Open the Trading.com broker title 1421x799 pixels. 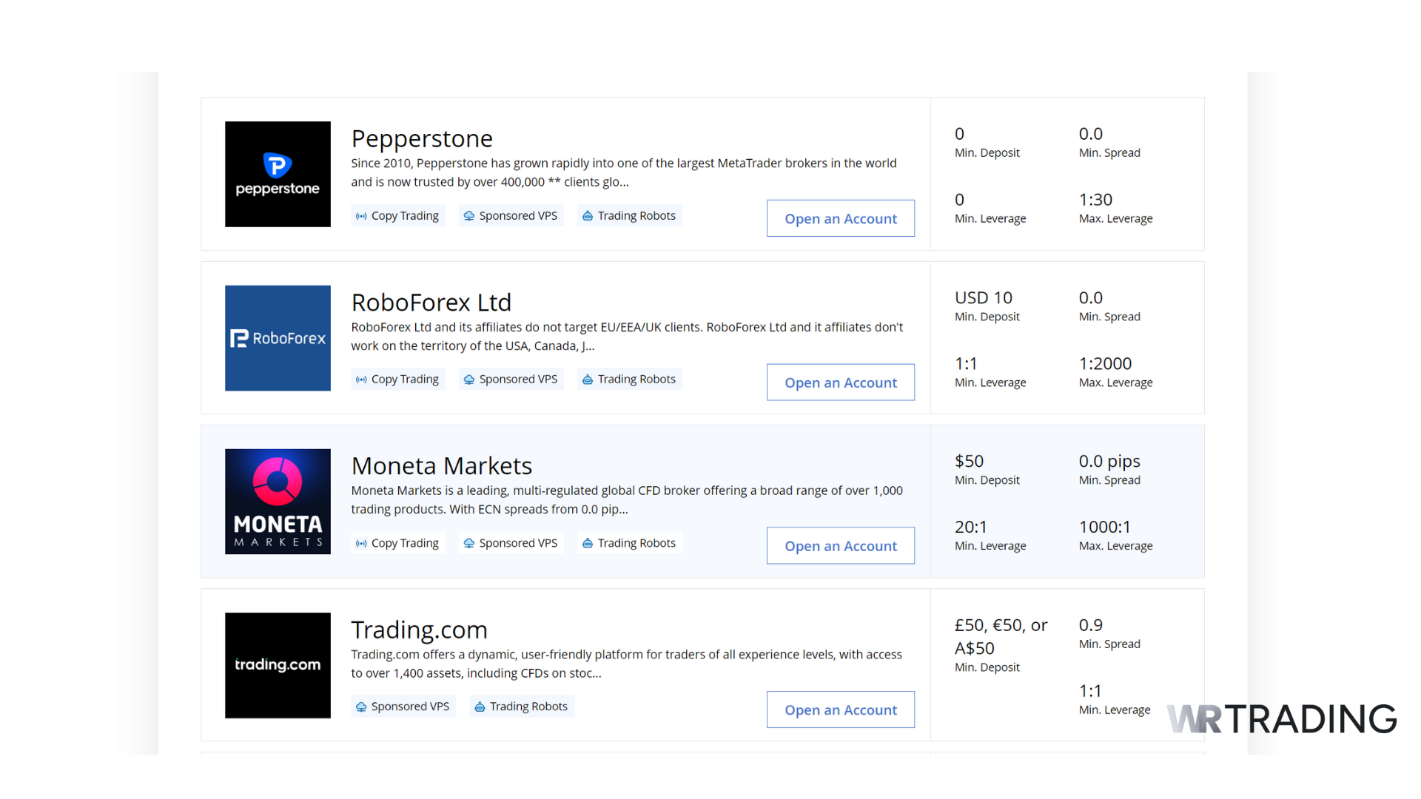point(419,630)
